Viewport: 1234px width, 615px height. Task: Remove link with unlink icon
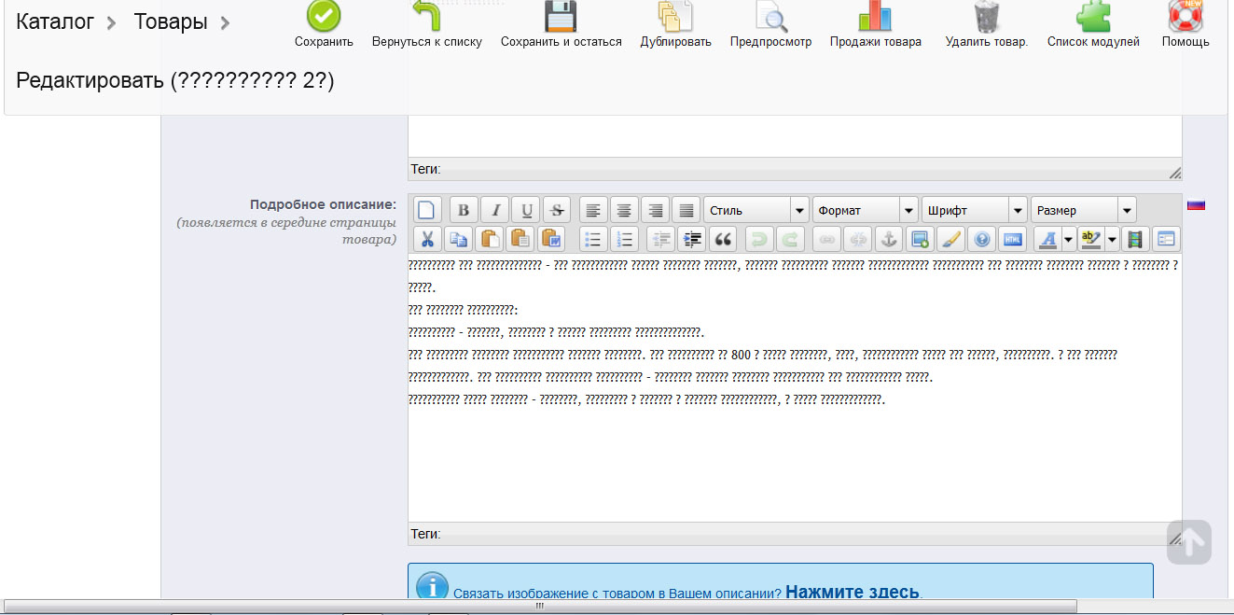(857, 239)
